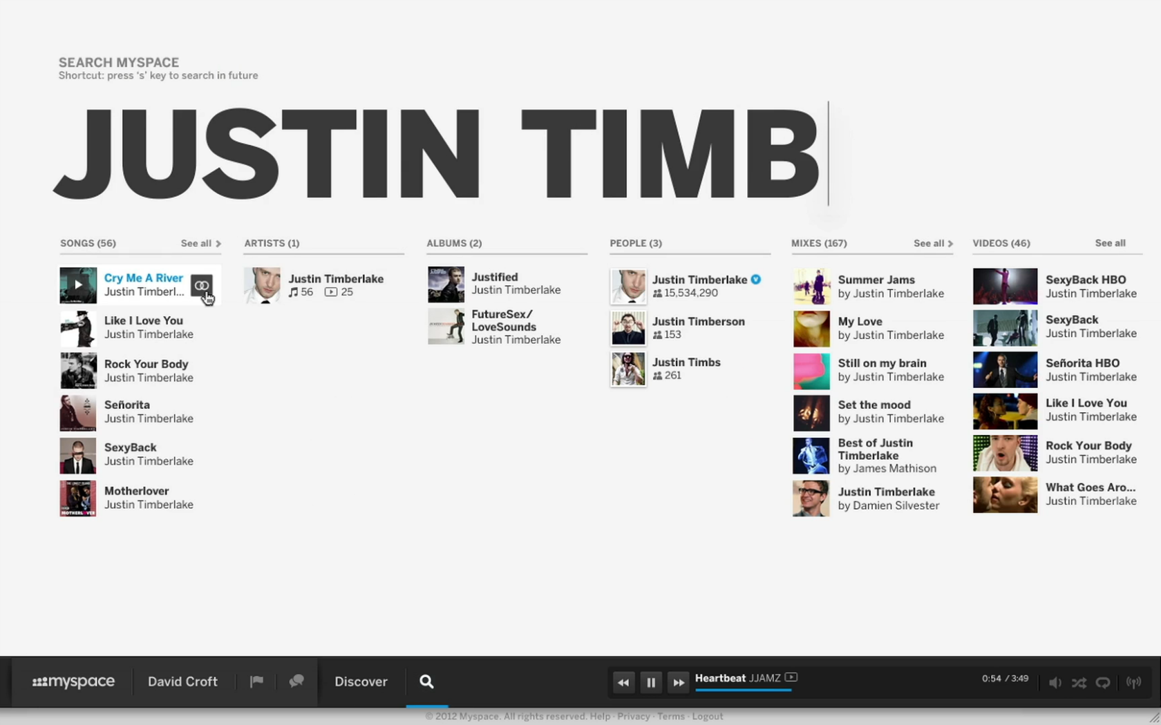Open the David Croft profile menu
Viewport: 1161px width, 725px height.
(182, 681)
